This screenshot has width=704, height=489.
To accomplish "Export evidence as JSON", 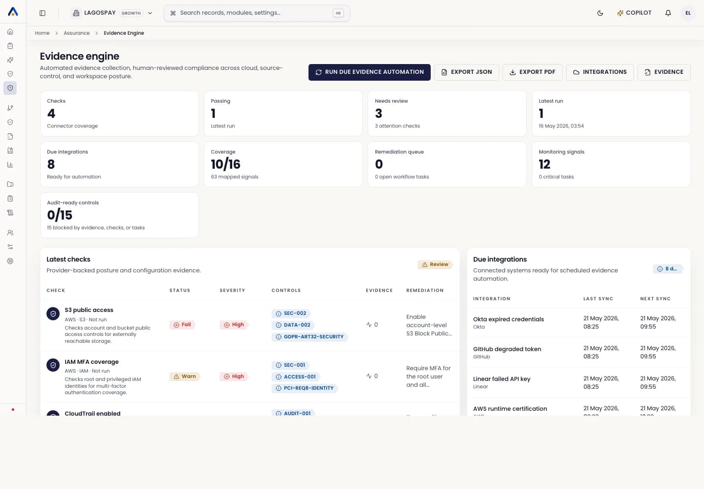I will tap(466, 72).
